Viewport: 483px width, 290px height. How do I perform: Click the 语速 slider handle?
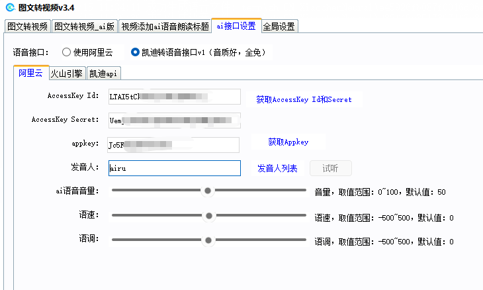pos(209,216)
